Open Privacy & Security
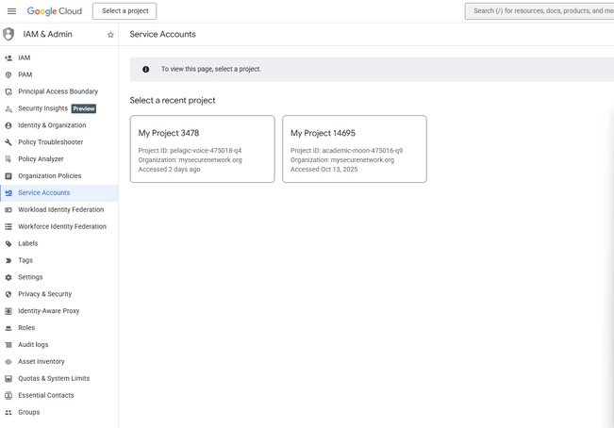Viewport: 614px width, 428px height. [59, 294]
